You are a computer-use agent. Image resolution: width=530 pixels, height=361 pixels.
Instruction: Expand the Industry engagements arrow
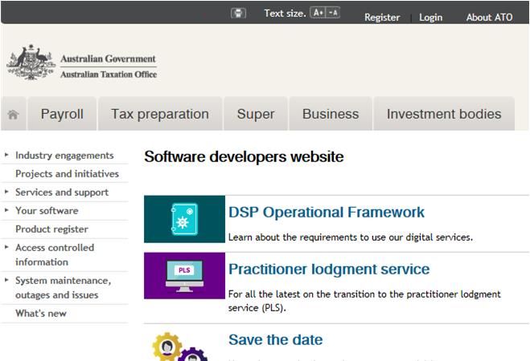tap(6, 155)
